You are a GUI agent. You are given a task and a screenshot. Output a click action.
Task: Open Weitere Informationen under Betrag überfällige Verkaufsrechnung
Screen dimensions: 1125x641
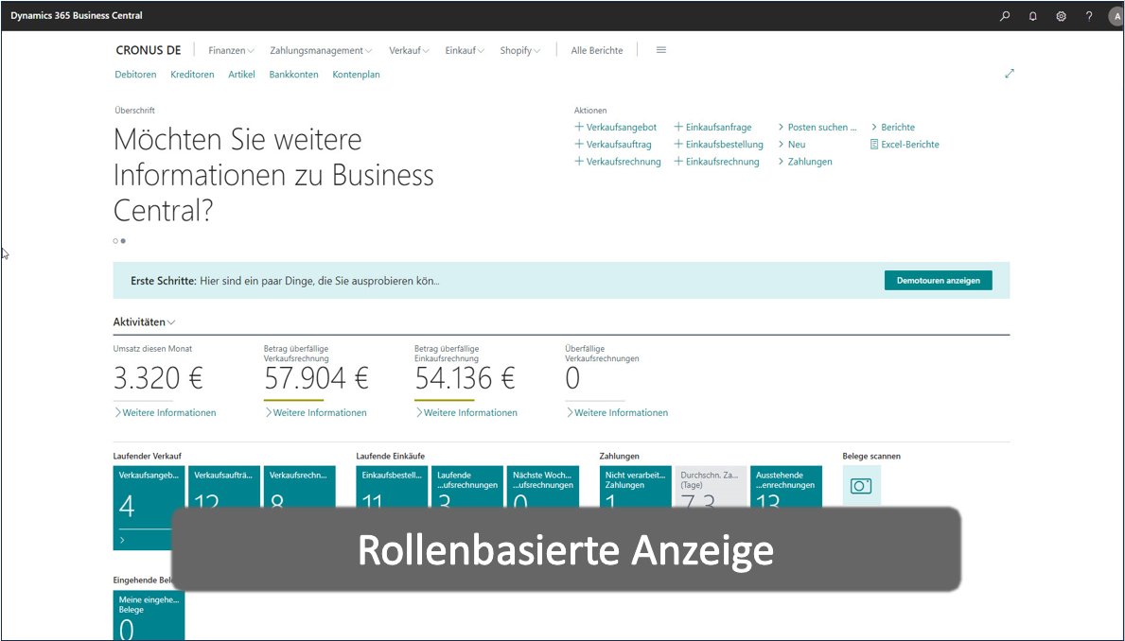click(x=316, y=412)
